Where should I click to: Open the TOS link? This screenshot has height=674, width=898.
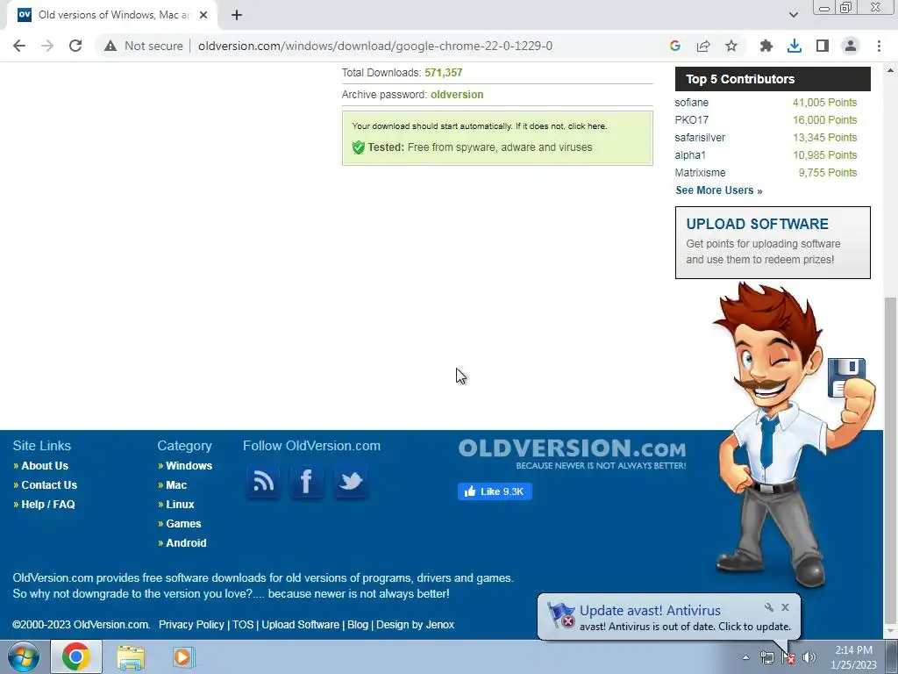point(243,625)
